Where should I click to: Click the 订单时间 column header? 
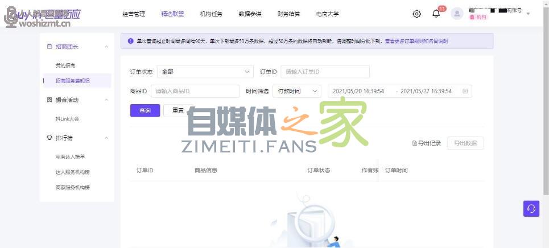click(x=397, y=170)
